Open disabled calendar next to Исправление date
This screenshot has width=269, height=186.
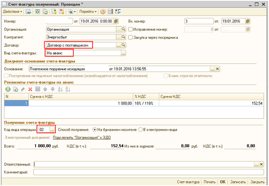point(248,29)
